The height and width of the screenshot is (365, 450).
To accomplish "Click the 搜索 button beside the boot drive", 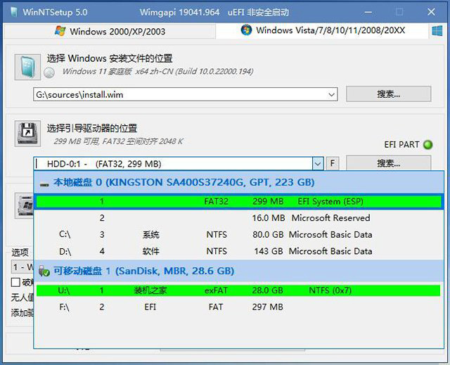I will [x=389, y=163].
